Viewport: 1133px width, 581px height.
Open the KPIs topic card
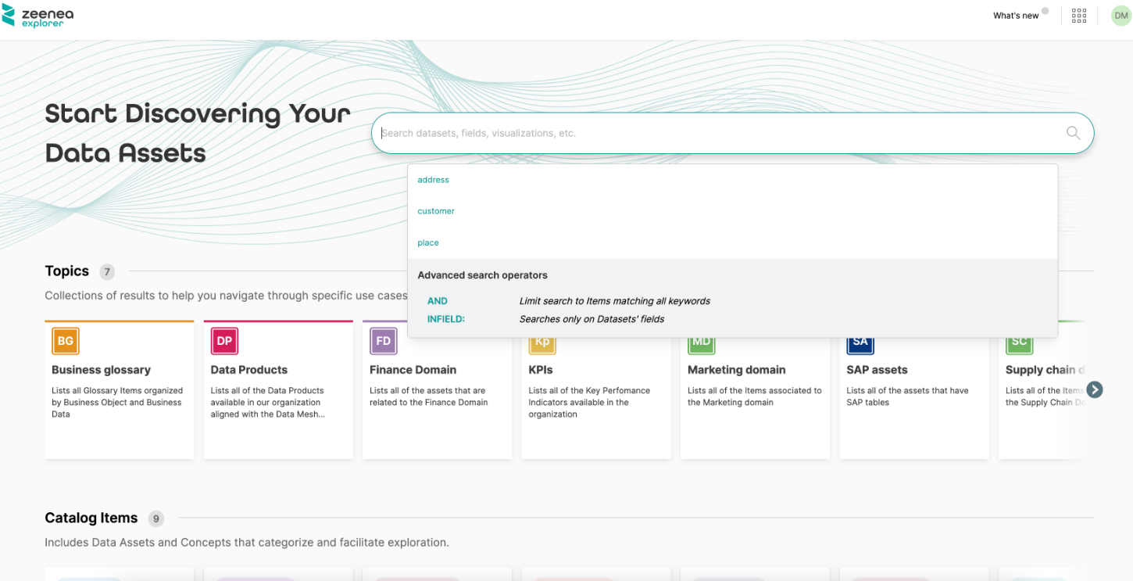click(x=595, y=399)
